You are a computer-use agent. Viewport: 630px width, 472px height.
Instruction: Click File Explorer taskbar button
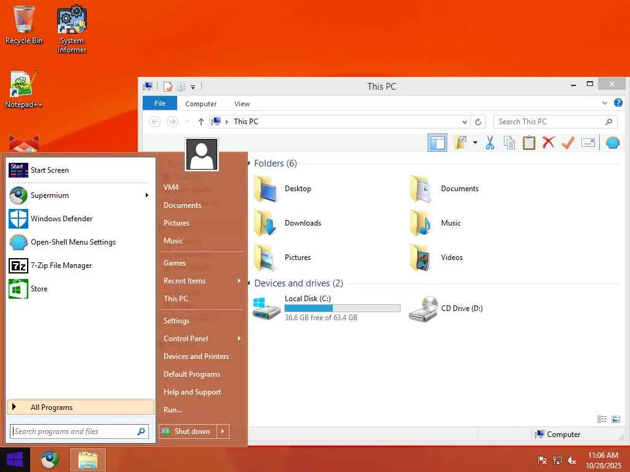pyautogui.click(x=88, y=460)
